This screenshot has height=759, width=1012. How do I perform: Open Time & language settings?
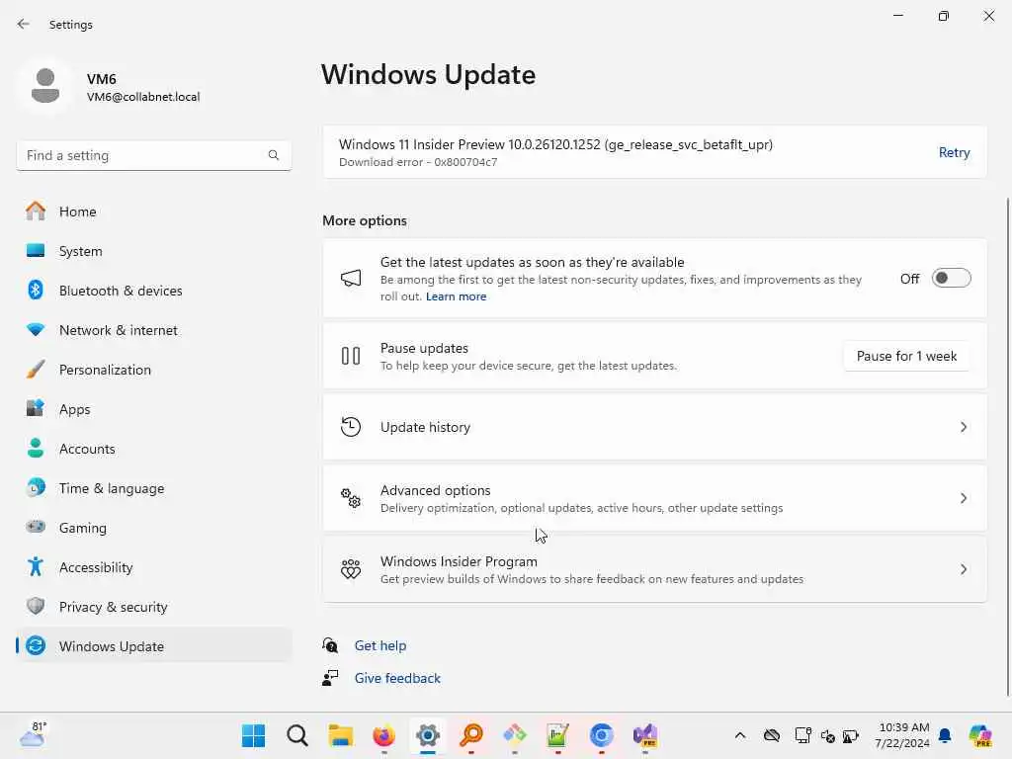(153, 487)
